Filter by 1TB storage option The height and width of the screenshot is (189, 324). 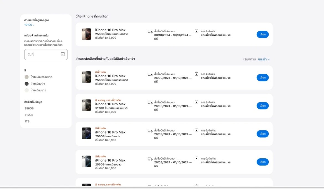coord(27,122)
